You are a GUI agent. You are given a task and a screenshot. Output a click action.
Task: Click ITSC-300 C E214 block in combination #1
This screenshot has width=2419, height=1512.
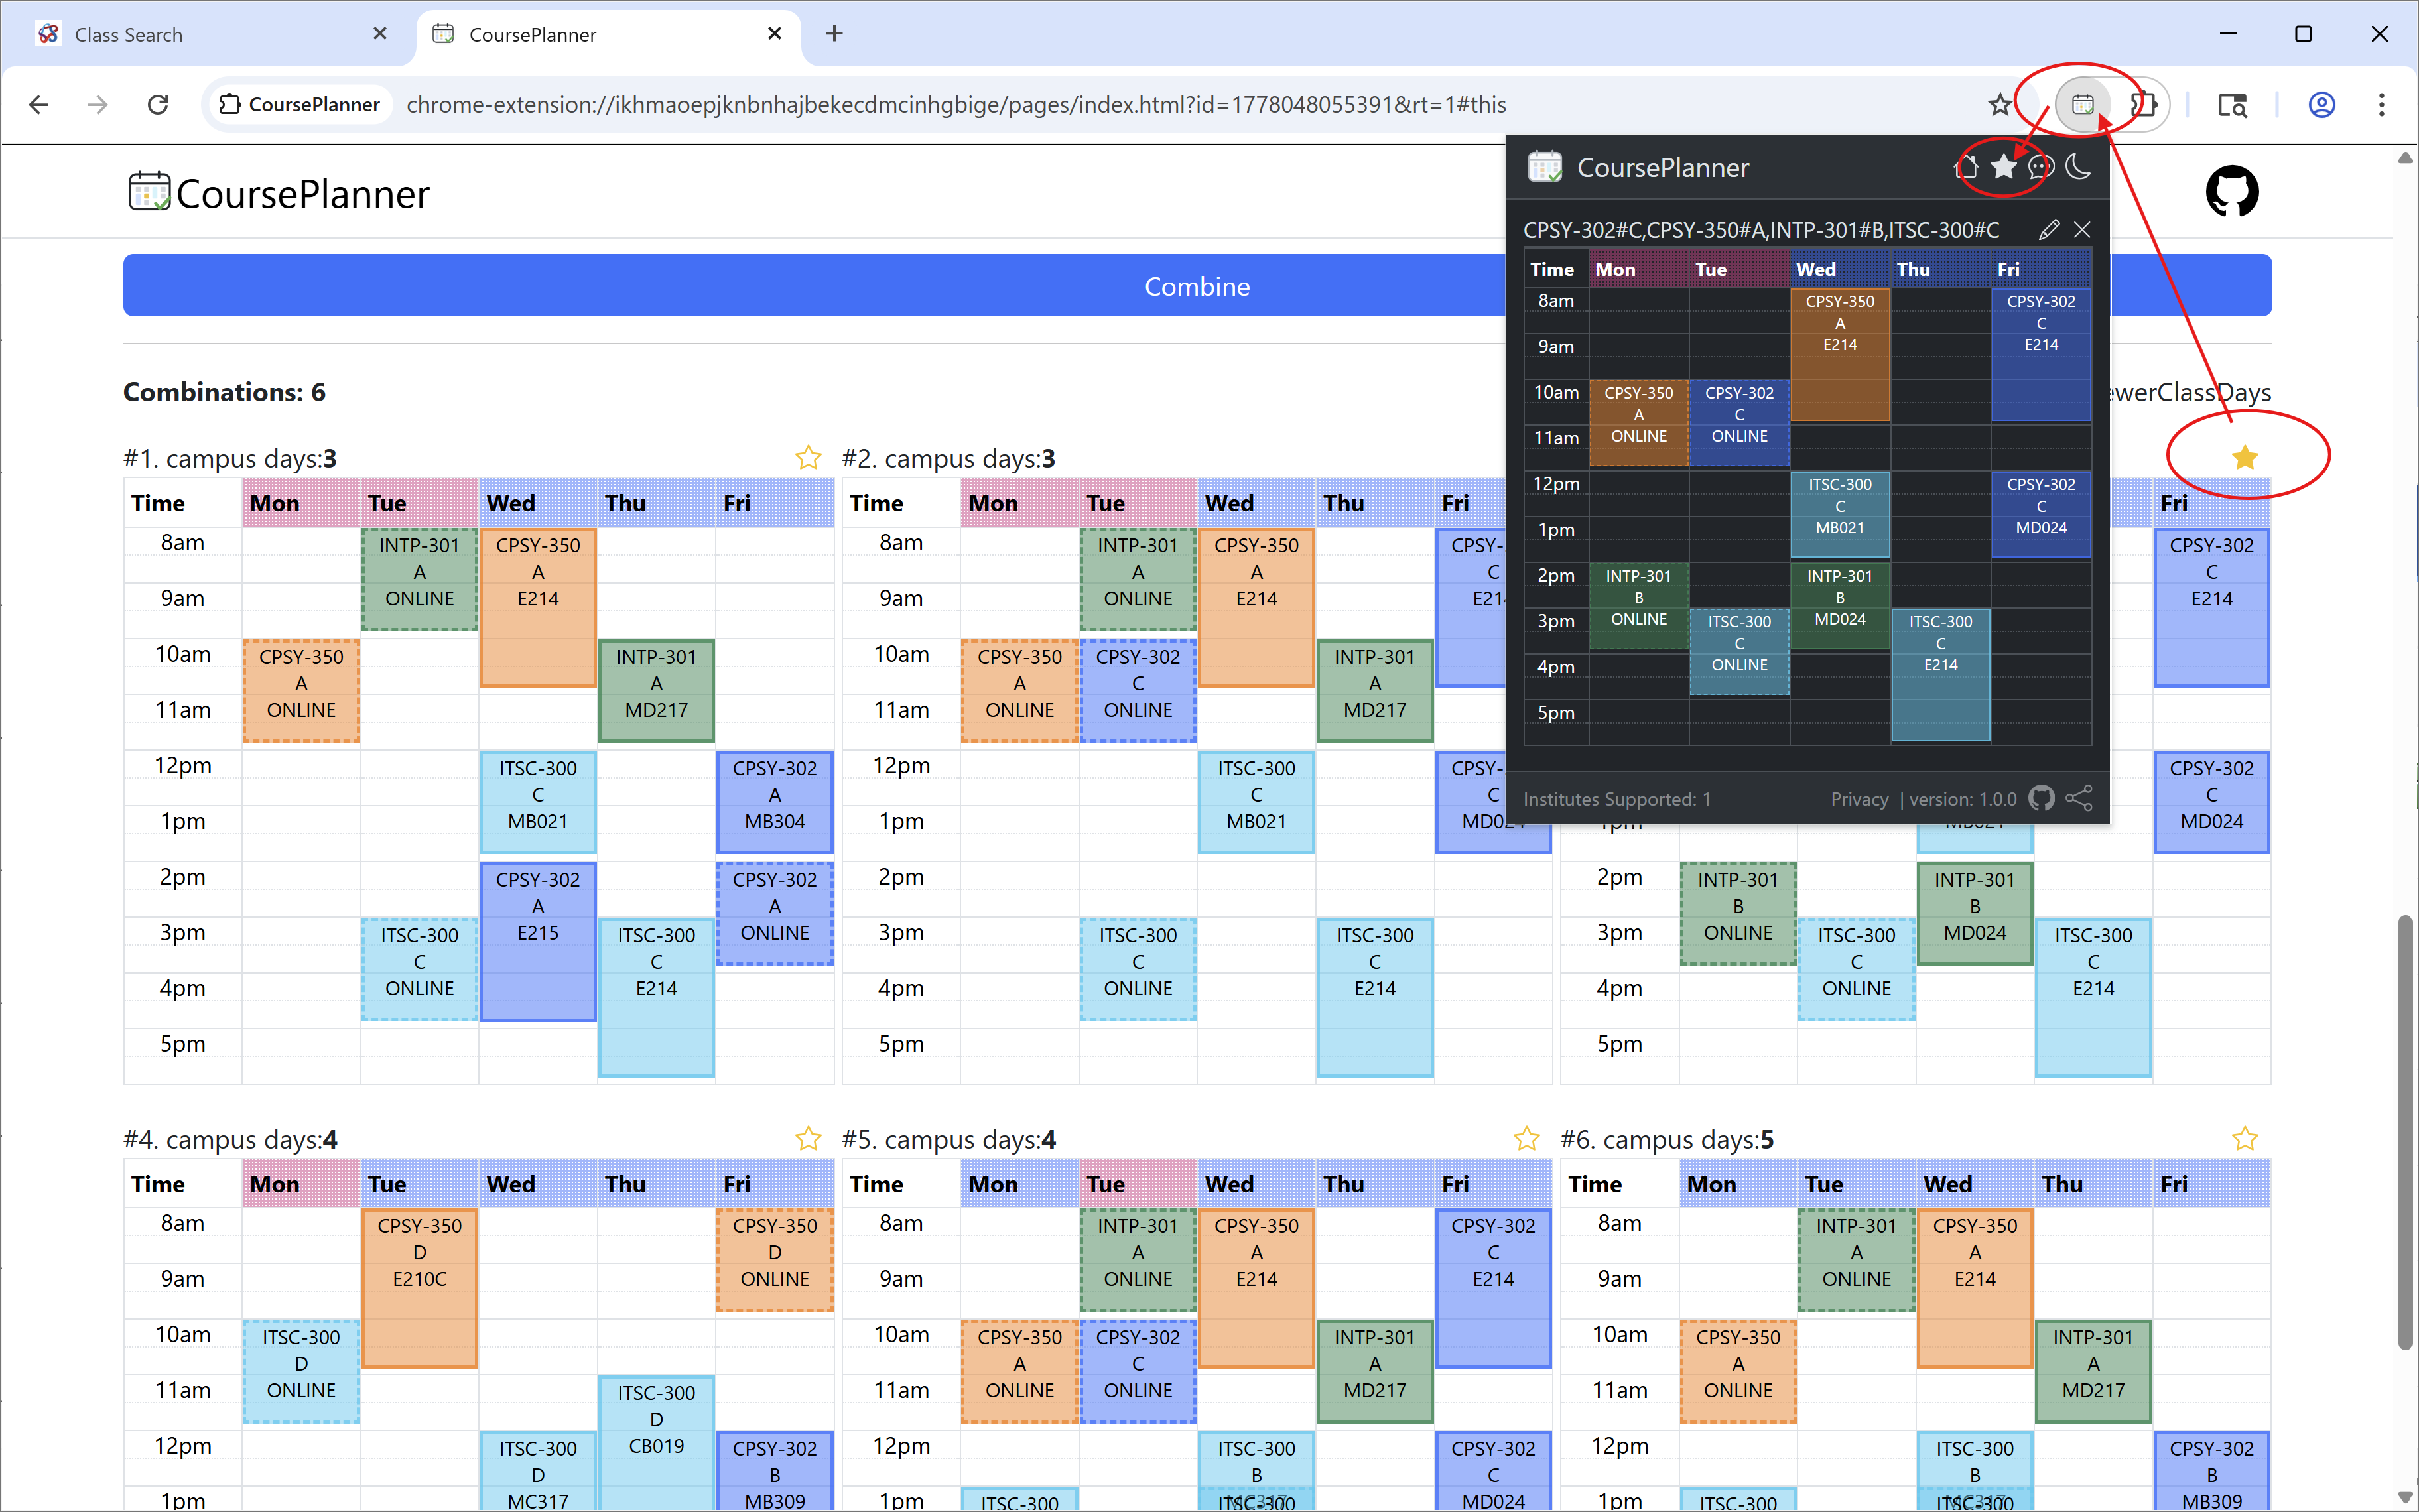(x=656, y=997)
